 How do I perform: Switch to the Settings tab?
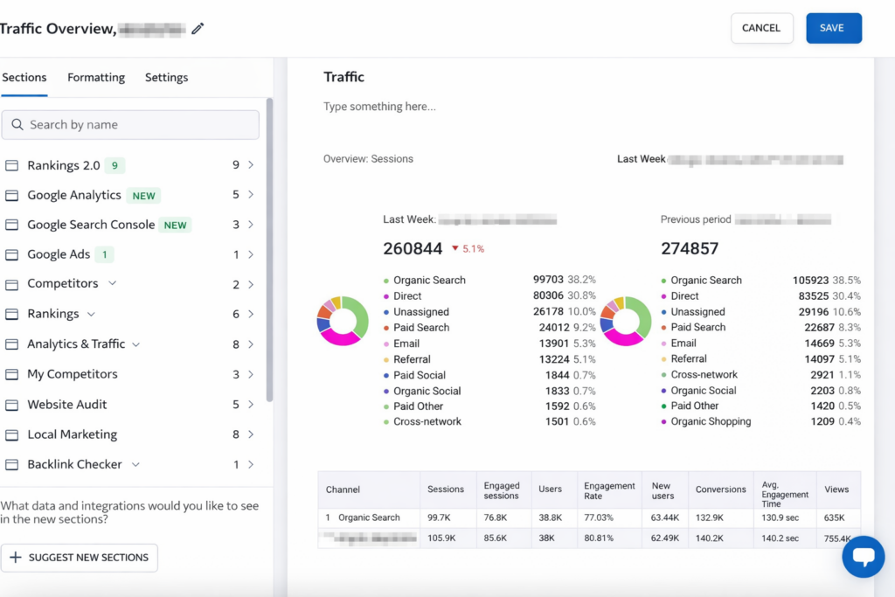(x=166, y=77)
